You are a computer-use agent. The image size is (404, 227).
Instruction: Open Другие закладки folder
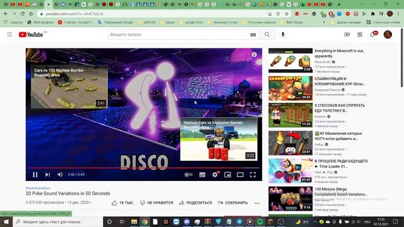pyautogui.click(x=346, y=23)
